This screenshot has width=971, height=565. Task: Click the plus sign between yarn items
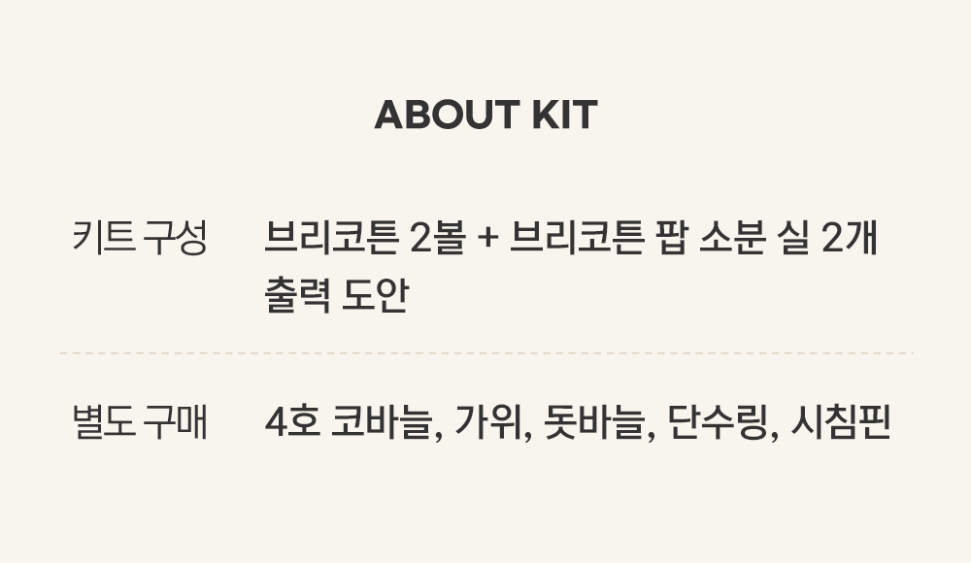pyautogui.click(x=487, y=239)
